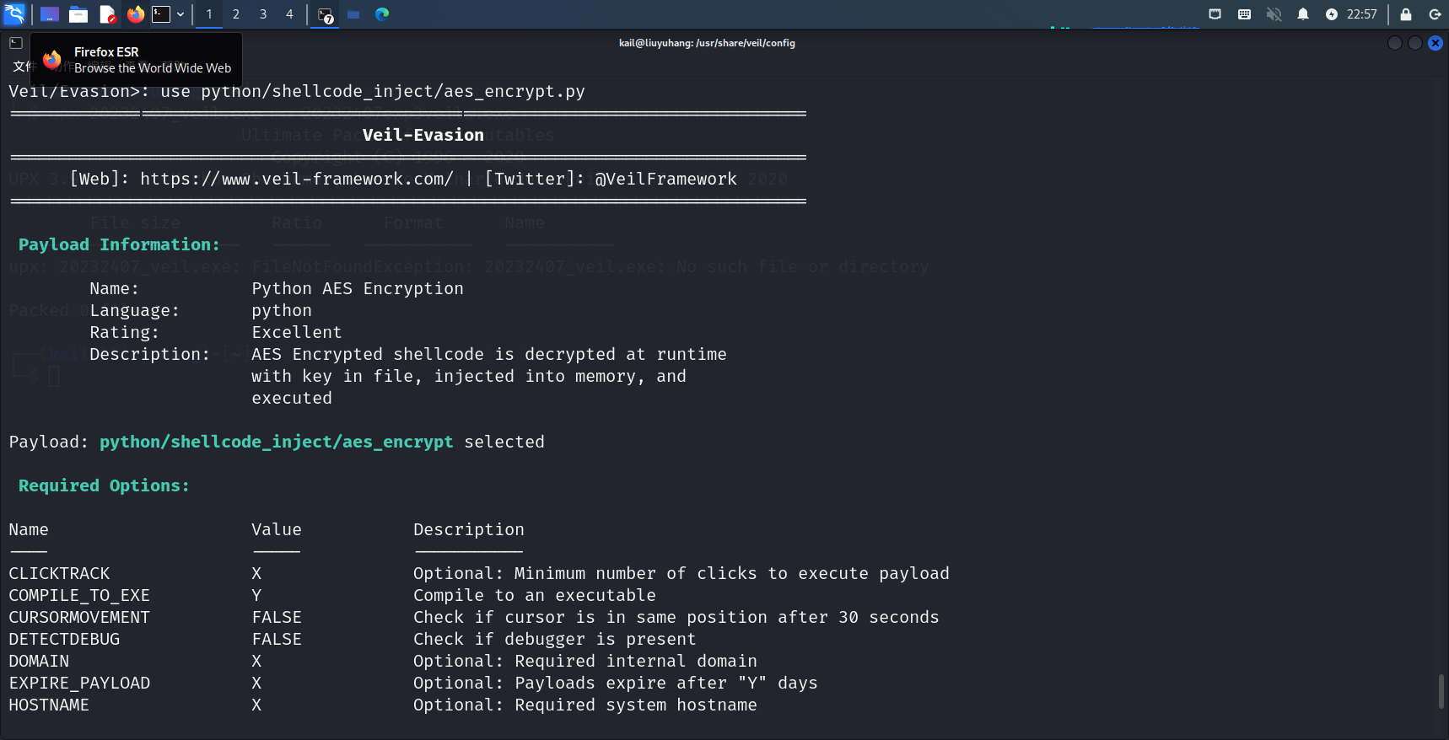This screenshot has height=740, width=1449.
Task: Launch Firefox ESR from the panel
Action: click(136, 14)
